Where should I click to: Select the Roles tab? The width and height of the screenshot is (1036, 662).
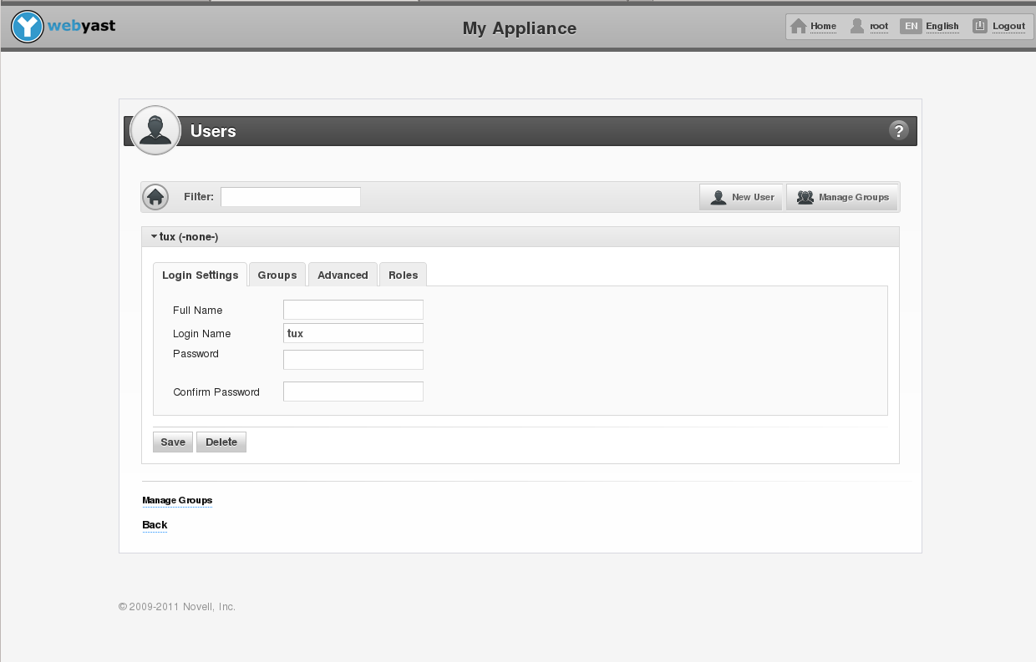(x=403, y=275)
